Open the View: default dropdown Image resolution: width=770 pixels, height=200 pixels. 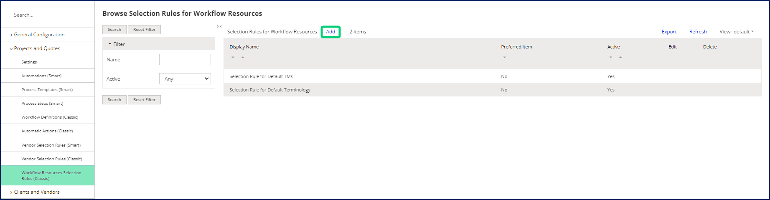click(737, 32)
